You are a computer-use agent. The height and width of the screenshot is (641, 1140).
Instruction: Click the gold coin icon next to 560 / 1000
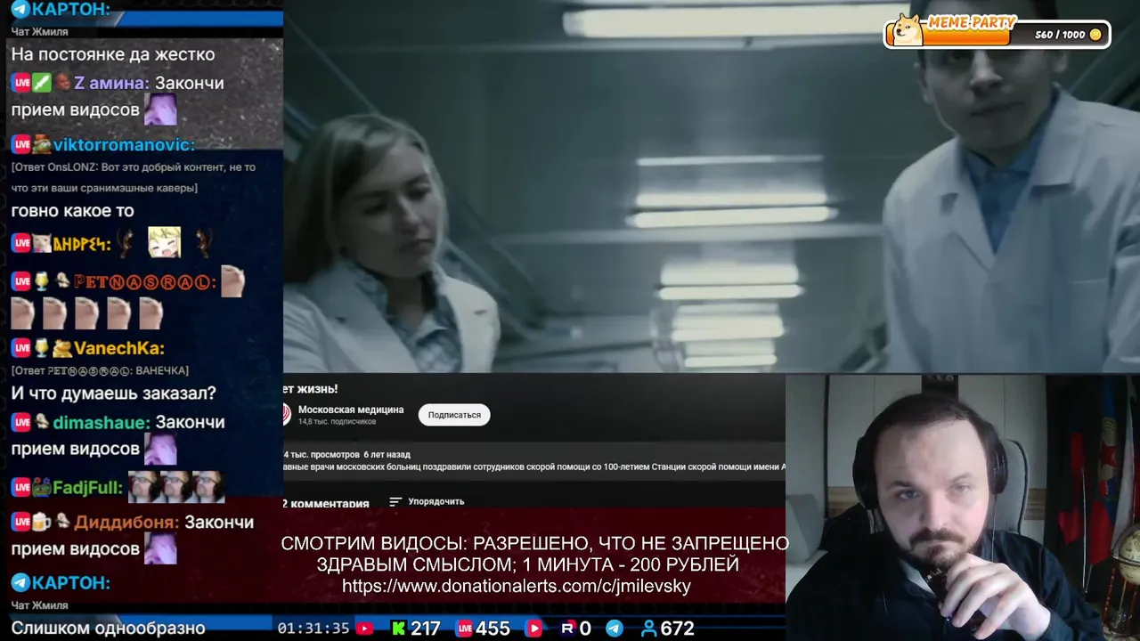coord(1095,35)
